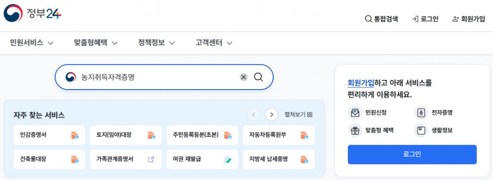
Task: Click the 정부24 logo
Action: (x=32, y=13)
